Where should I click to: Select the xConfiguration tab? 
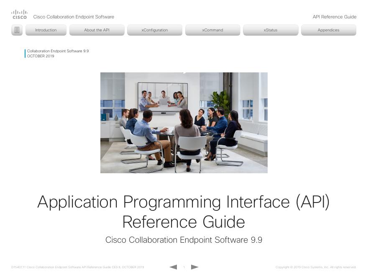click(155, 30)
